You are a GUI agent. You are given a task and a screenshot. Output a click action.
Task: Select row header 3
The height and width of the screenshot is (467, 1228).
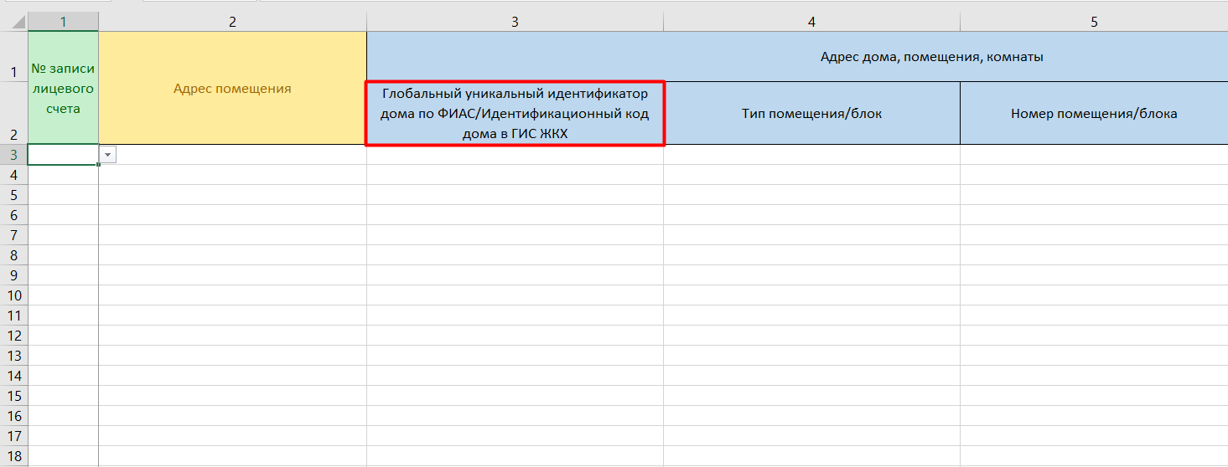point(13,155)
